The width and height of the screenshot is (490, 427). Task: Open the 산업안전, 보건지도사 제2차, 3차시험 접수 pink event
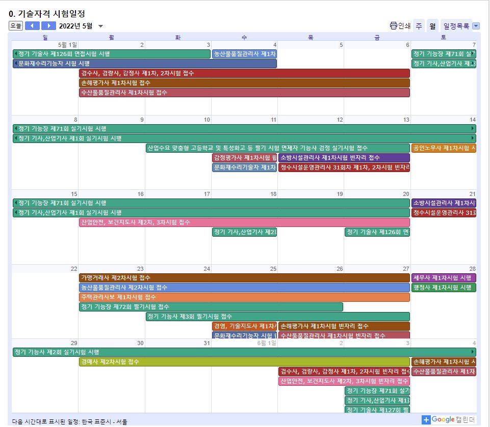point(244,222)
